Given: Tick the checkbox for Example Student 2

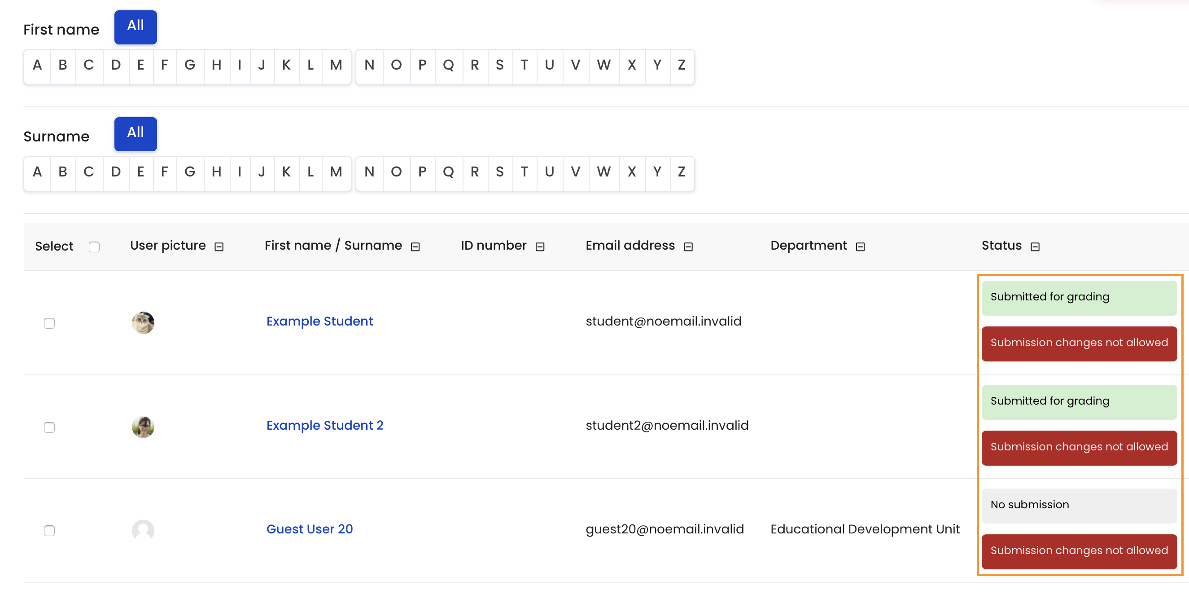Looking at the screenshot, I should tap(49, 427).
